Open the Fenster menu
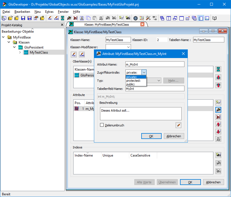 coord(63,12)
